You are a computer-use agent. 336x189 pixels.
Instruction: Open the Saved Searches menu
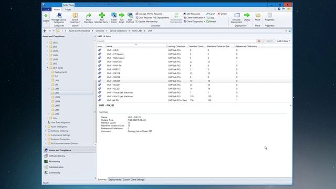[75, 18]
